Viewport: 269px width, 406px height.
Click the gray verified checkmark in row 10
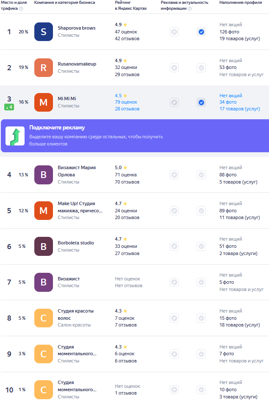coord(201,390)
